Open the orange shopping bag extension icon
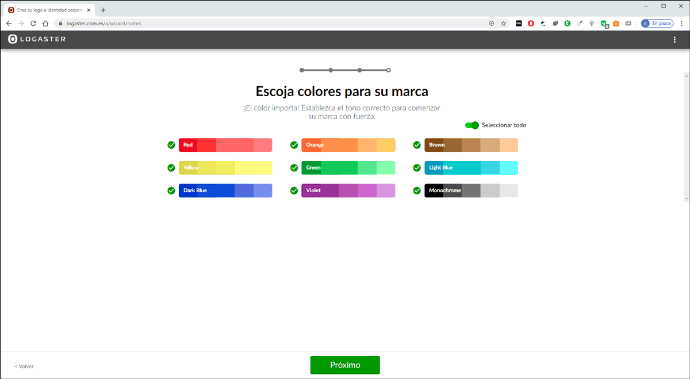 pos(616,24)
